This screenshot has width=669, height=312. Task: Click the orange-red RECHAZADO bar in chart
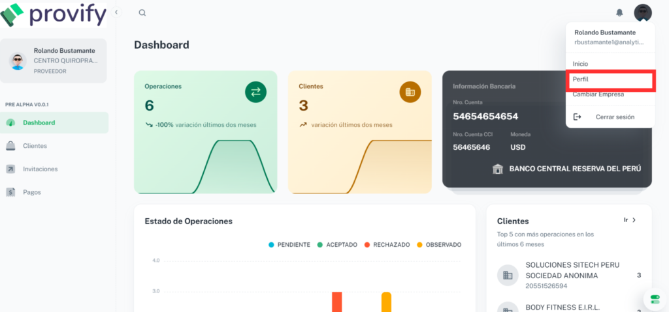click(337, 302)
